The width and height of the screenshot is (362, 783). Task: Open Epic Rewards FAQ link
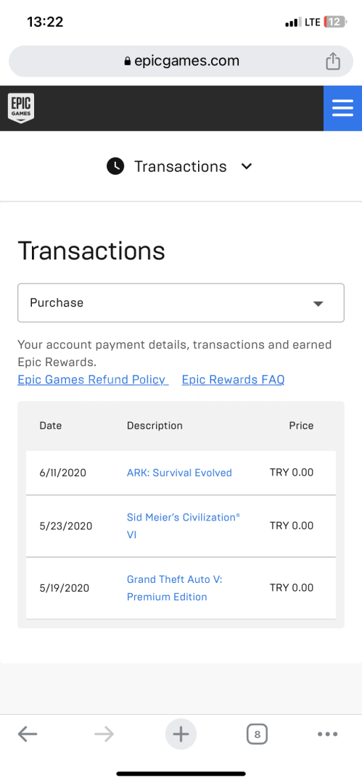(x=233, y=379)
